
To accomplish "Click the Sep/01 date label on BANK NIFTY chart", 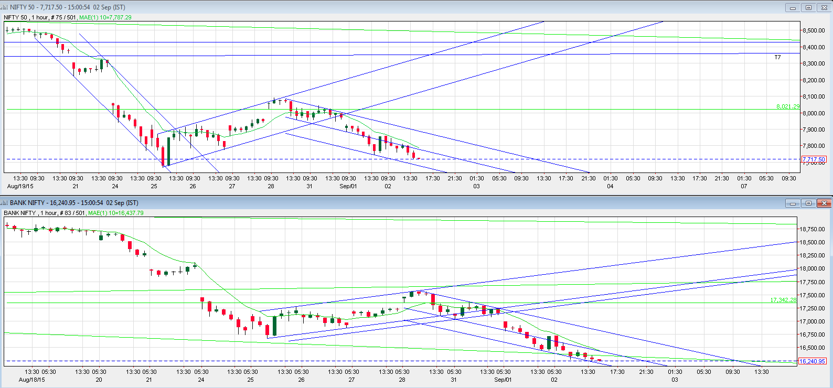I will click(x=503, y=380).
